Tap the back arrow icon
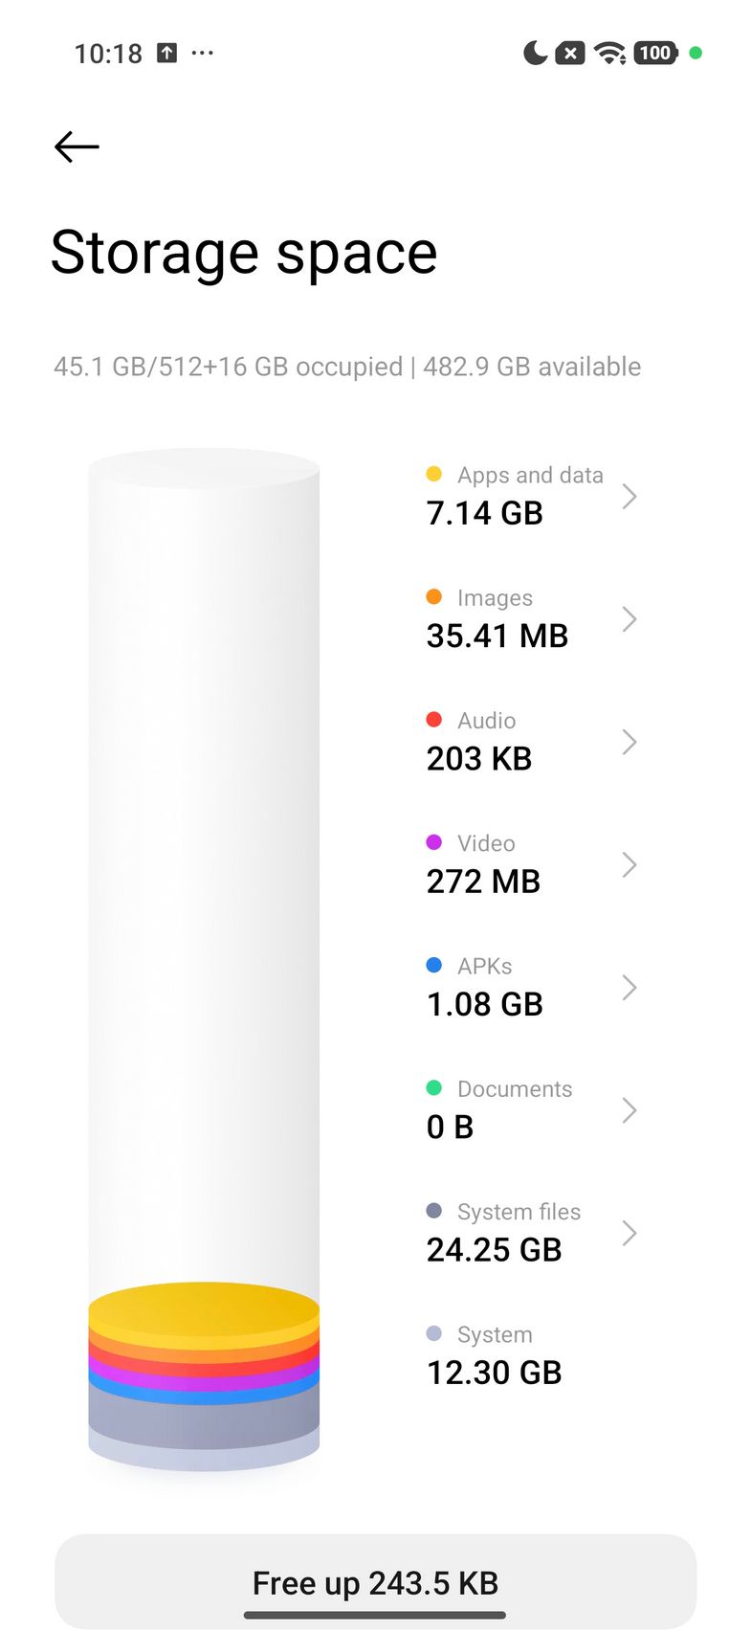This screenshot has width=751, height=1631. click(77, 146)
